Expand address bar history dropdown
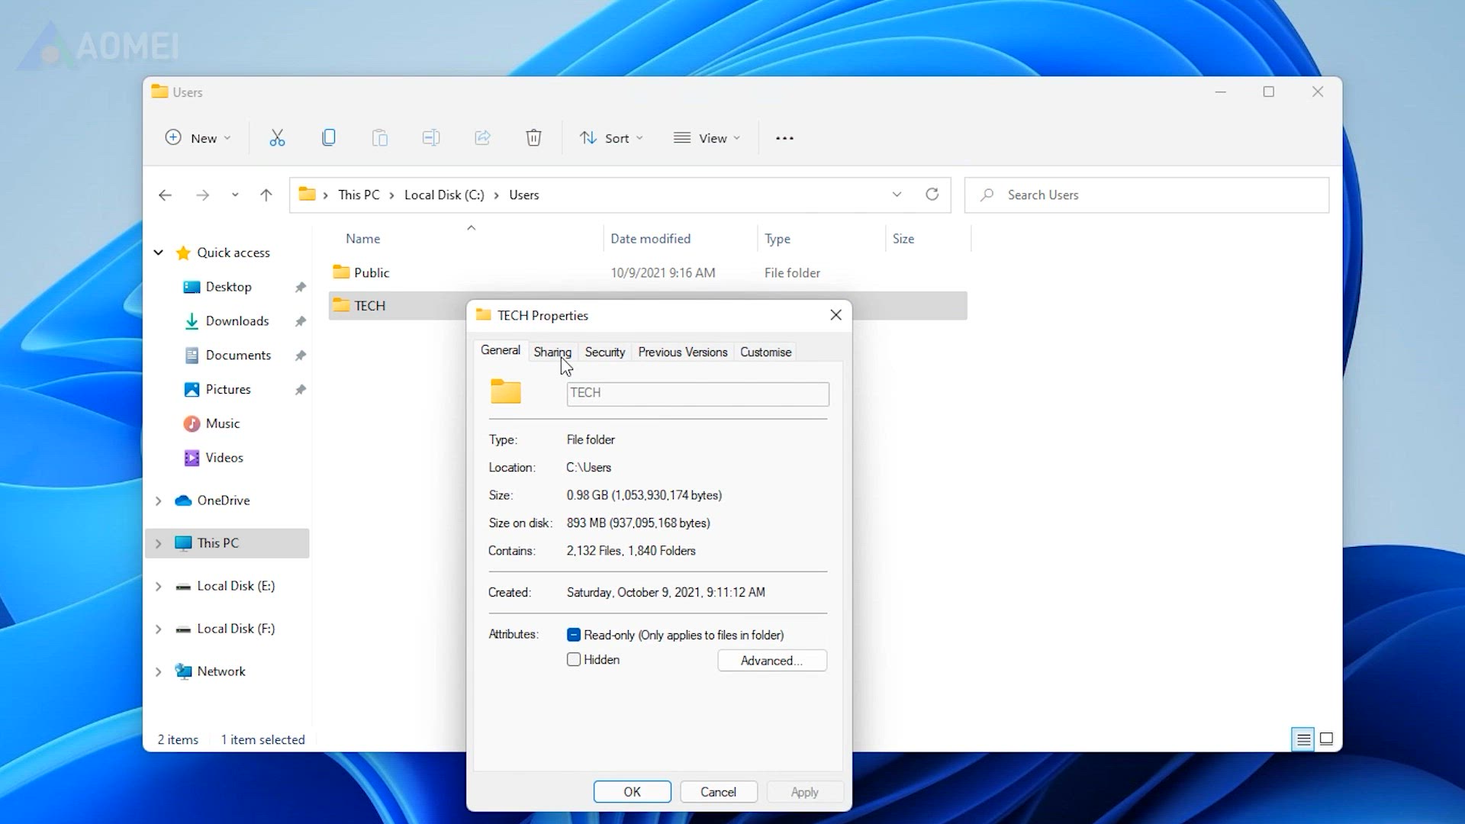Viewport: 1465px width, 824px height. pyautogui.click(x=897, y=195)
